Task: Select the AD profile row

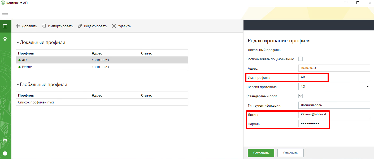Action: (102, 60)
